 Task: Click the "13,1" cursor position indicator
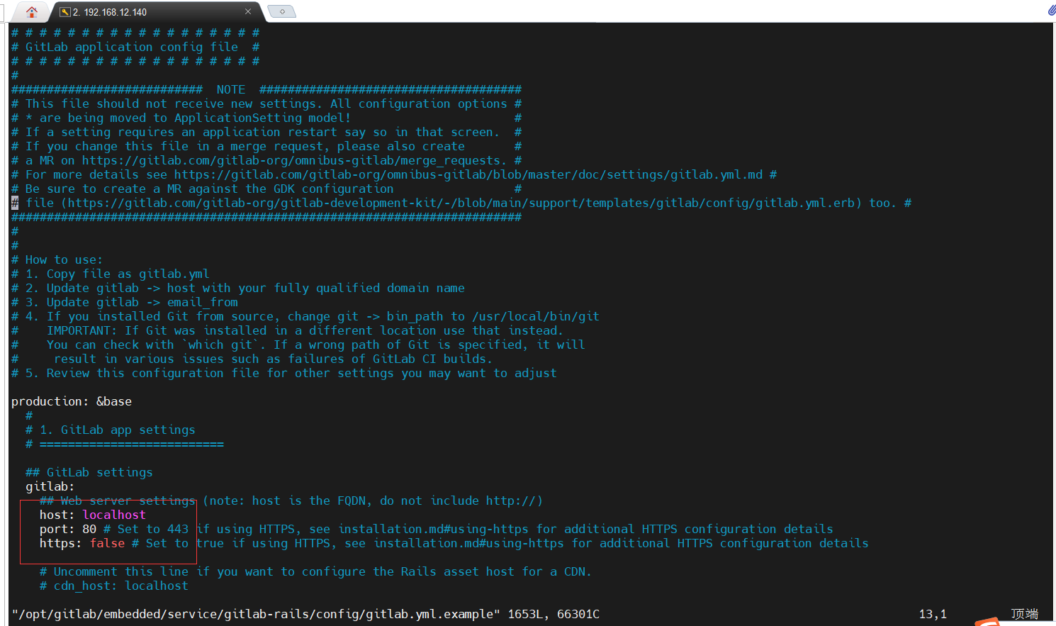click(x=933, y=614)
